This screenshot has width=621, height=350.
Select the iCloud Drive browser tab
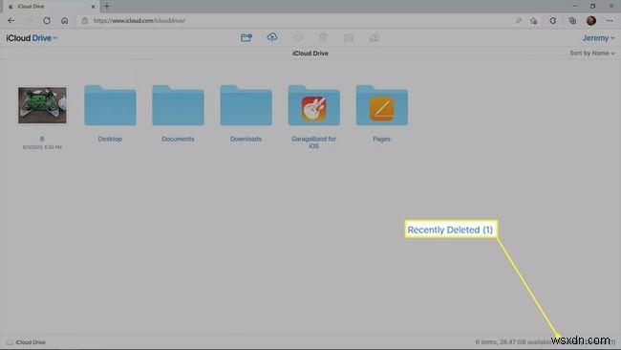(52, 7)
